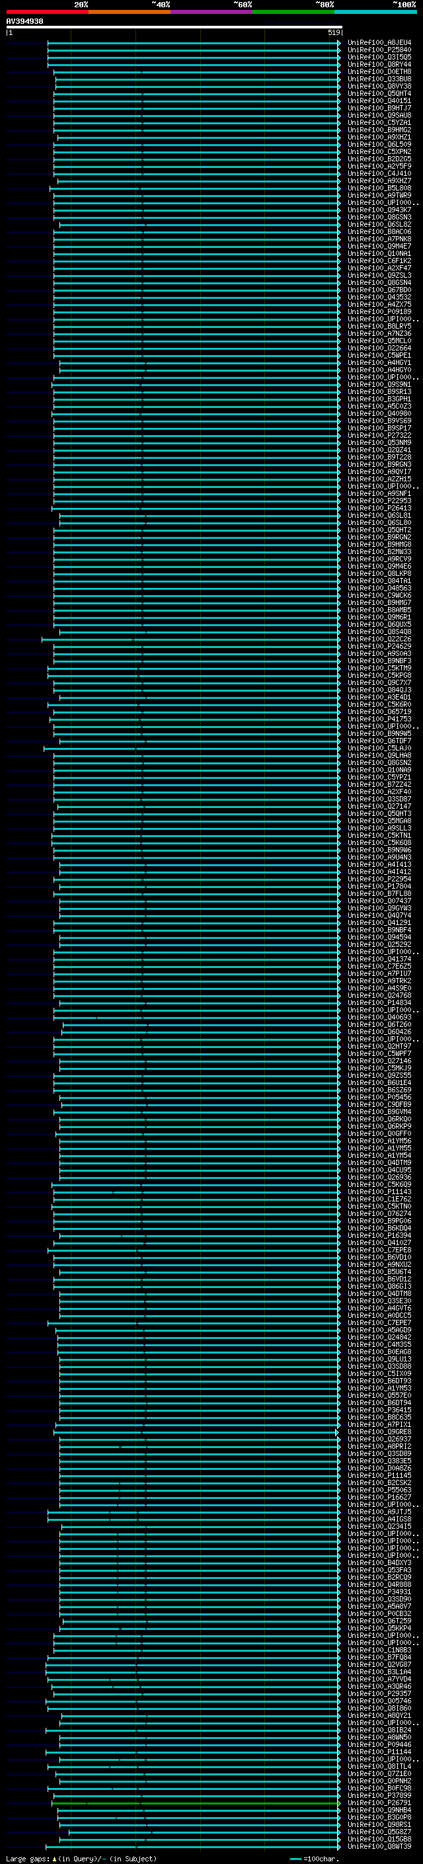The width and height of the screenshot is (423, 1864).
Task: Click hit label UniRef100_Q2HT97
Action: point(379,1046)
